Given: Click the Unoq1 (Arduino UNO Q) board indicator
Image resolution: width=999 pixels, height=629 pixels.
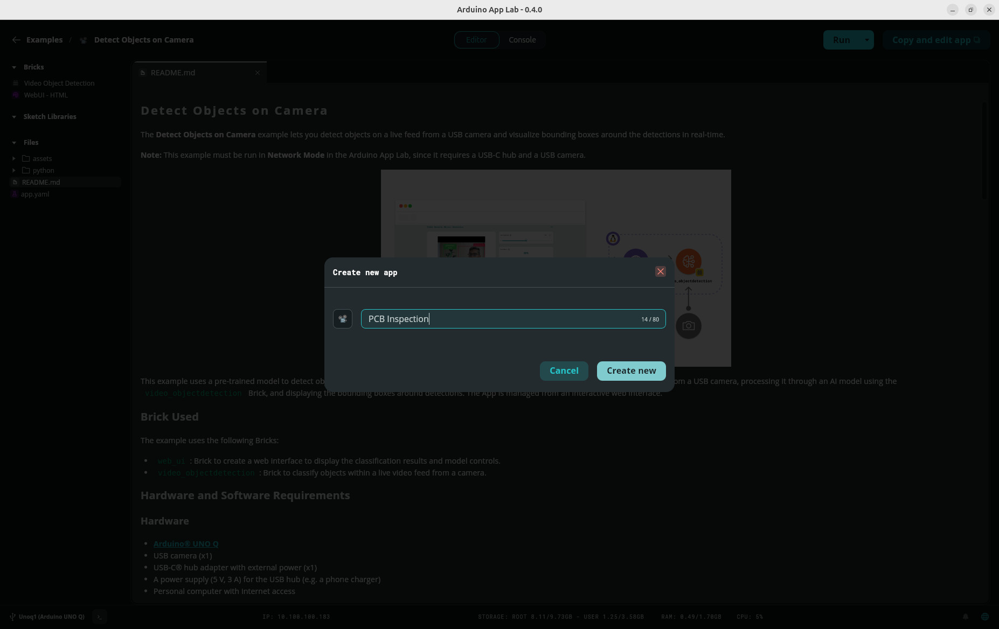Looking at the screenshot, I should click(47, 617).
